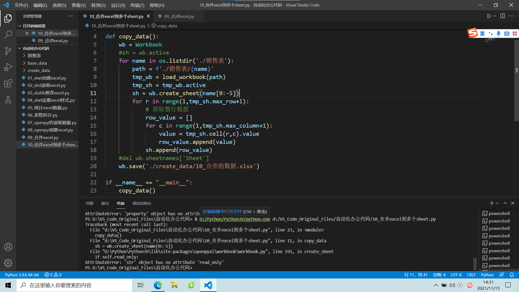Close the terminal panel
This screenshot has width=519, height=292.
point(513,203)
